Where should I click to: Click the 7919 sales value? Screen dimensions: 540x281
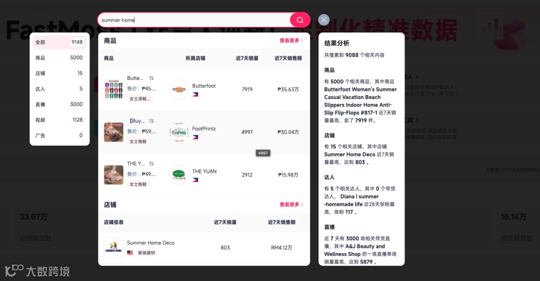point(247,89)
